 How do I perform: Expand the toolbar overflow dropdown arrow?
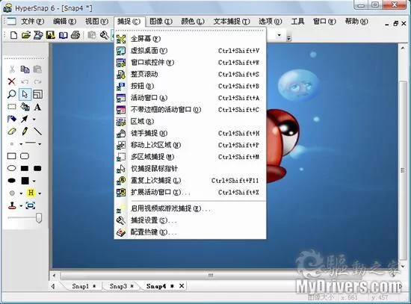coord(288,38)
